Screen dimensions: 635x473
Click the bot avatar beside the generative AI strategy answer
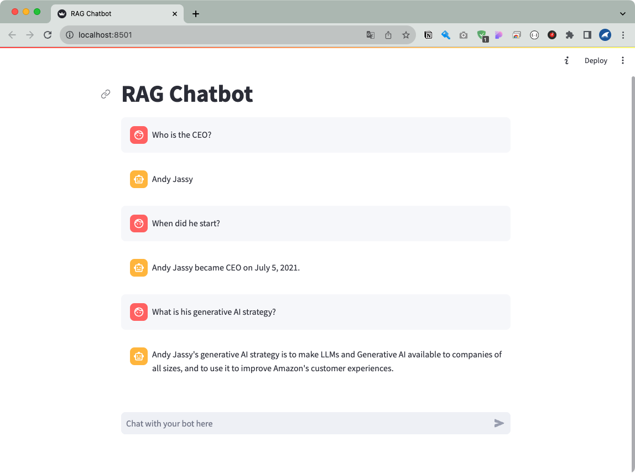[138, 356]
